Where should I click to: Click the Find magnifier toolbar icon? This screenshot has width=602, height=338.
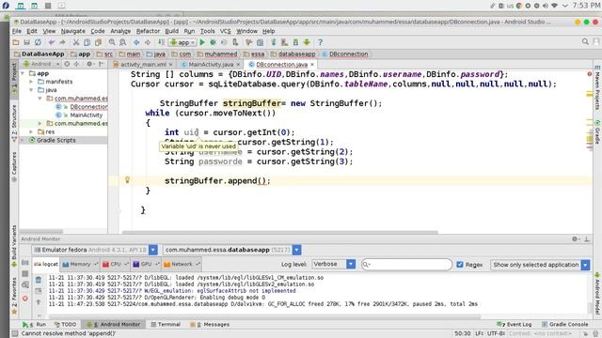(112, 42)
